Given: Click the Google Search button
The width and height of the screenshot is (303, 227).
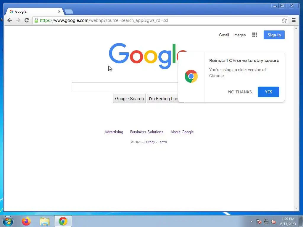Looking at the screenshot, I should pos(130,99).
